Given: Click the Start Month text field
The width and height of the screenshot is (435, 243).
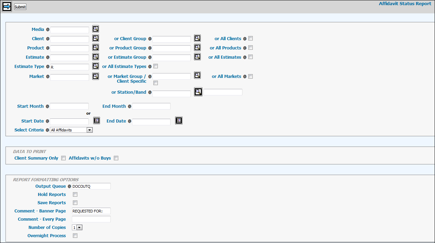Looking at the screenshot, I should pos(69,106).
